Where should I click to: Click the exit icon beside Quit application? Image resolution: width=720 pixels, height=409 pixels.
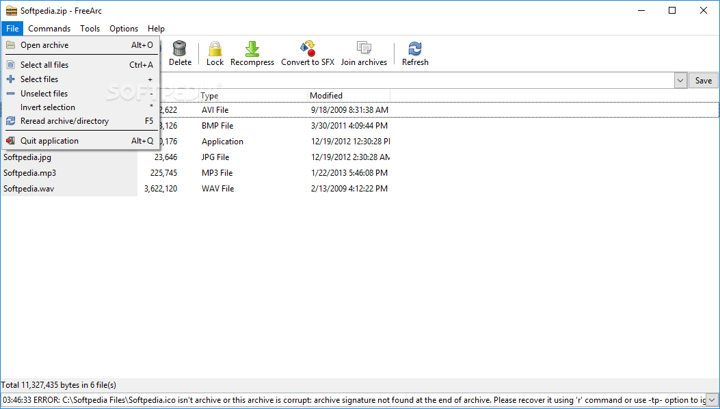point(10,141)
